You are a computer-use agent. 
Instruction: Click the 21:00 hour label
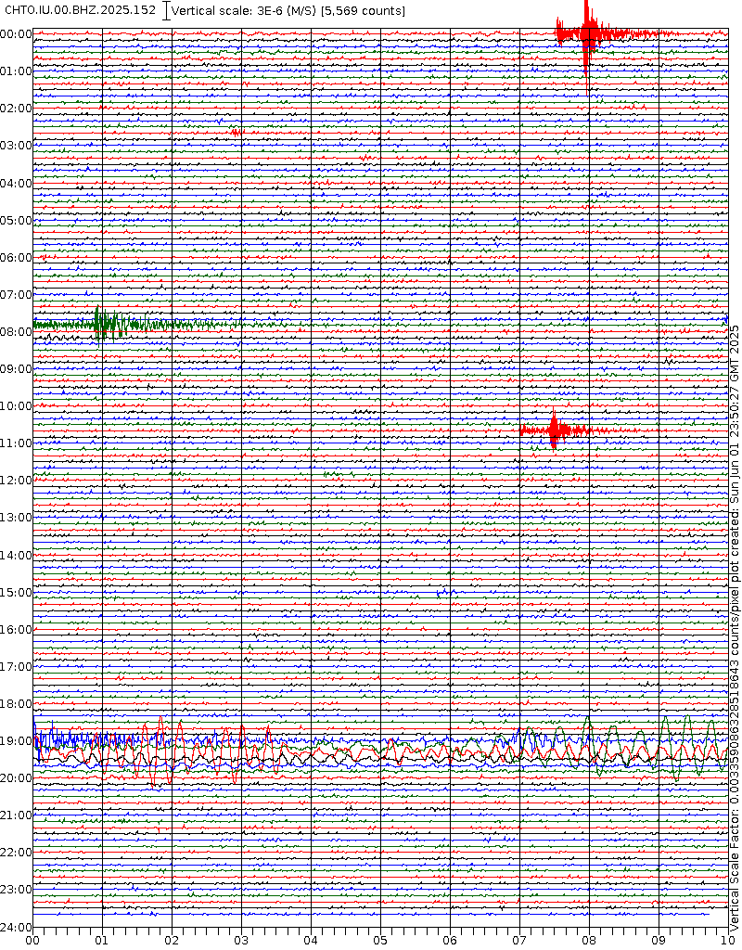[16, 816]
